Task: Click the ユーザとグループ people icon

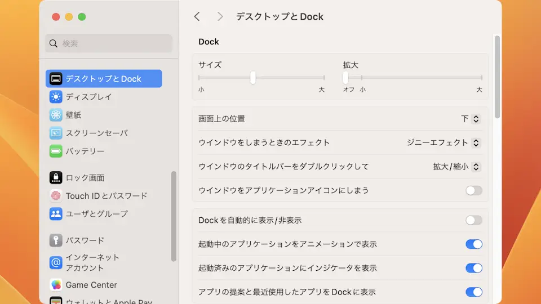Action: click(x=55, y=214)
